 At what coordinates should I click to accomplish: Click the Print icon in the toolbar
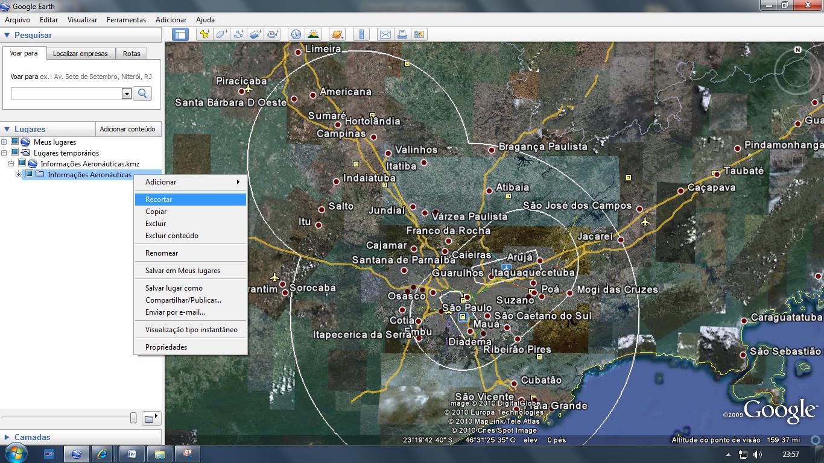[402, 34]
